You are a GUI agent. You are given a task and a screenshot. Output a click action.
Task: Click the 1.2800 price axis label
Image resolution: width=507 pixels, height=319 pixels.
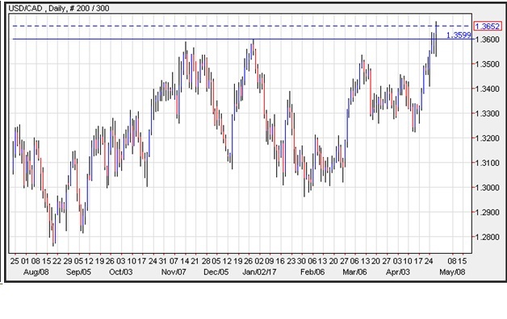488,237
